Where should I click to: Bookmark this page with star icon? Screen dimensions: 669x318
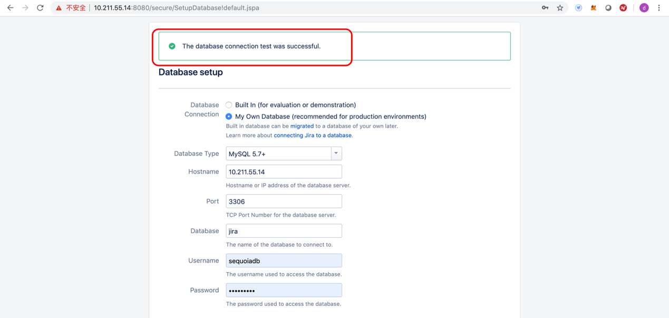(x=560, y=8)
